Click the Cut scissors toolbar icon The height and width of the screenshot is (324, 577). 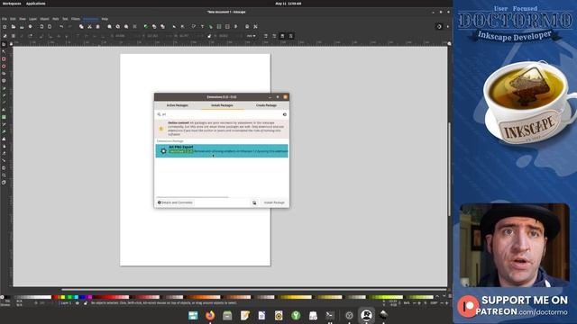pyautogui.click(x=89, y=27)
